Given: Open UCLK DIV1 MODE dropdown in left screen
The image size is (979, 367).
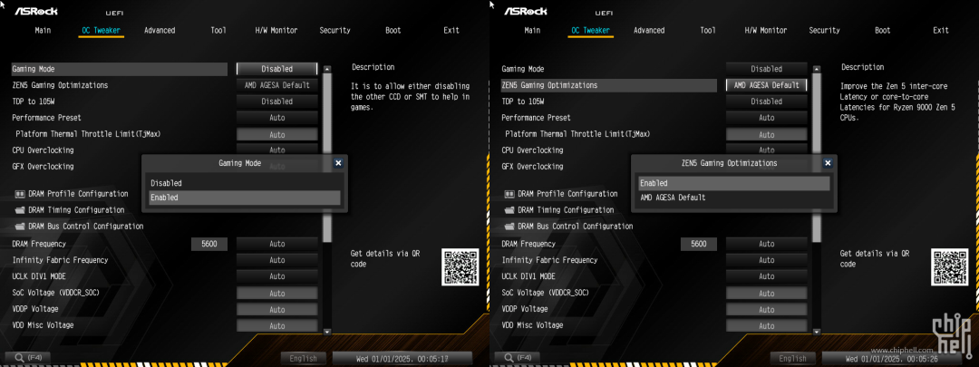Looking at the screenshot, I should (x=277, y=276).
